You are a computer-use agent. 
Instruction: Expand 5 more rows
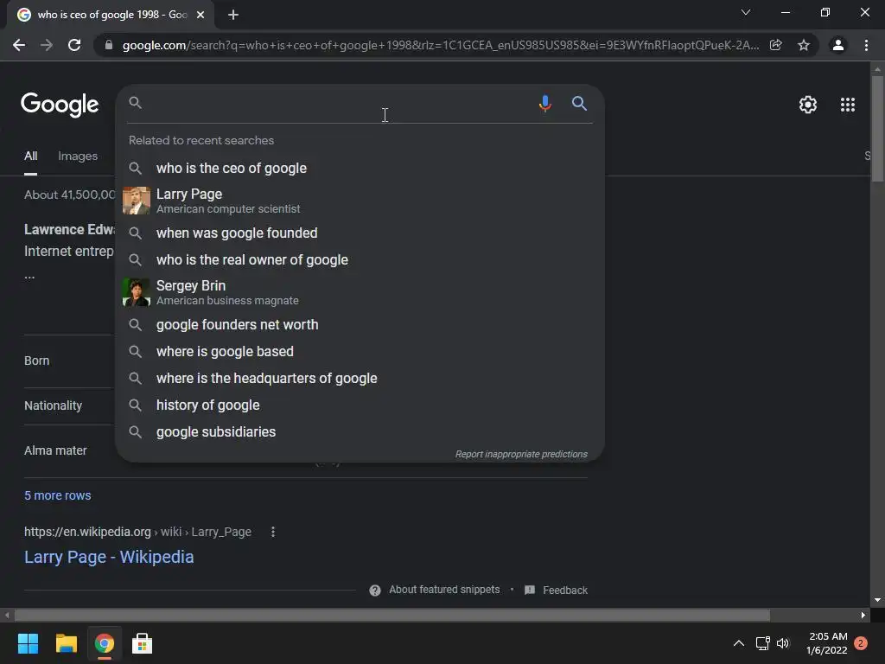(x=58, y=495)
